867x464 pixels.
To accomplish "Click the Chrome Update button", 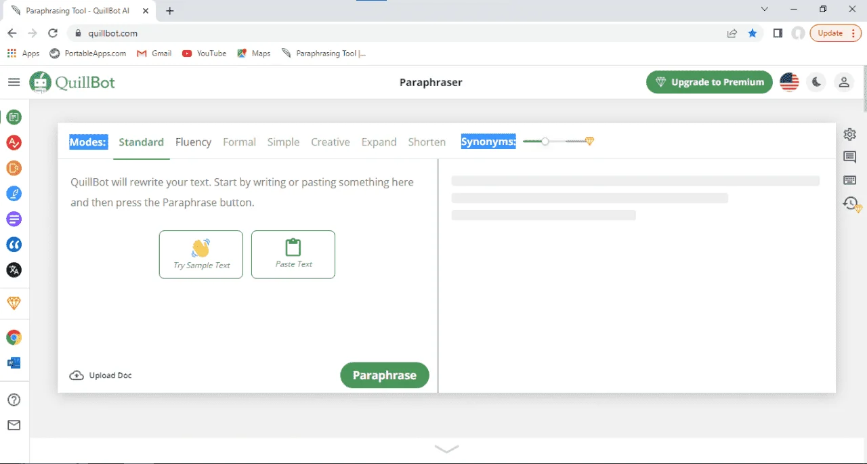I will point(836,33).
